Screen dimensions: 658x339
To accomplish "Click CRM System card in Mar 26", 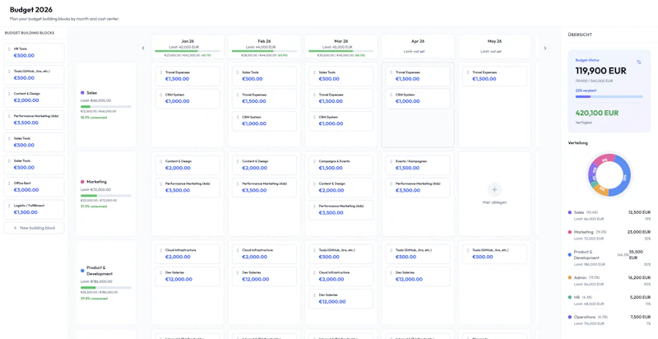I will pos(341,120).
